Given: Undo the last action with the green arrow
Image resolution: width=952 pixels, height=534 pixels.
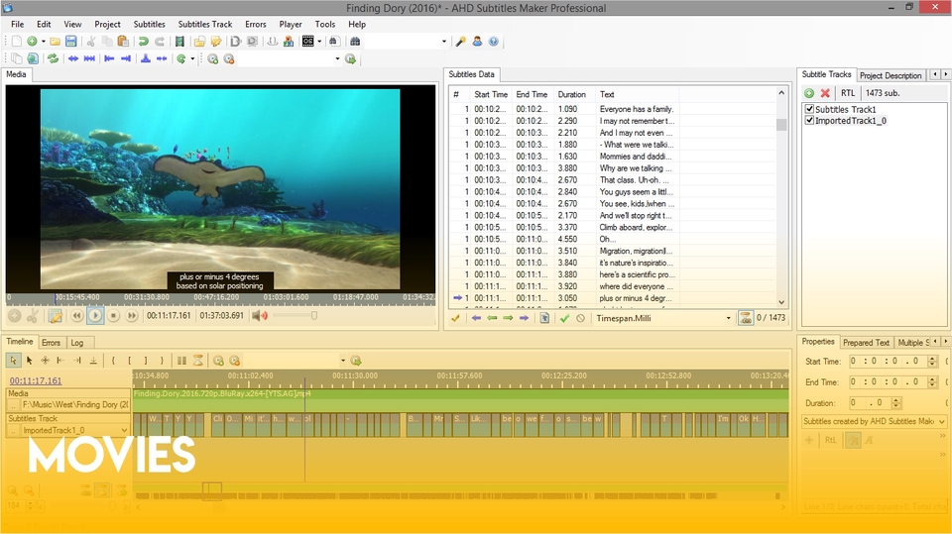Looking at the screenshot, I should pyautogui.click(x=143, y=42).
